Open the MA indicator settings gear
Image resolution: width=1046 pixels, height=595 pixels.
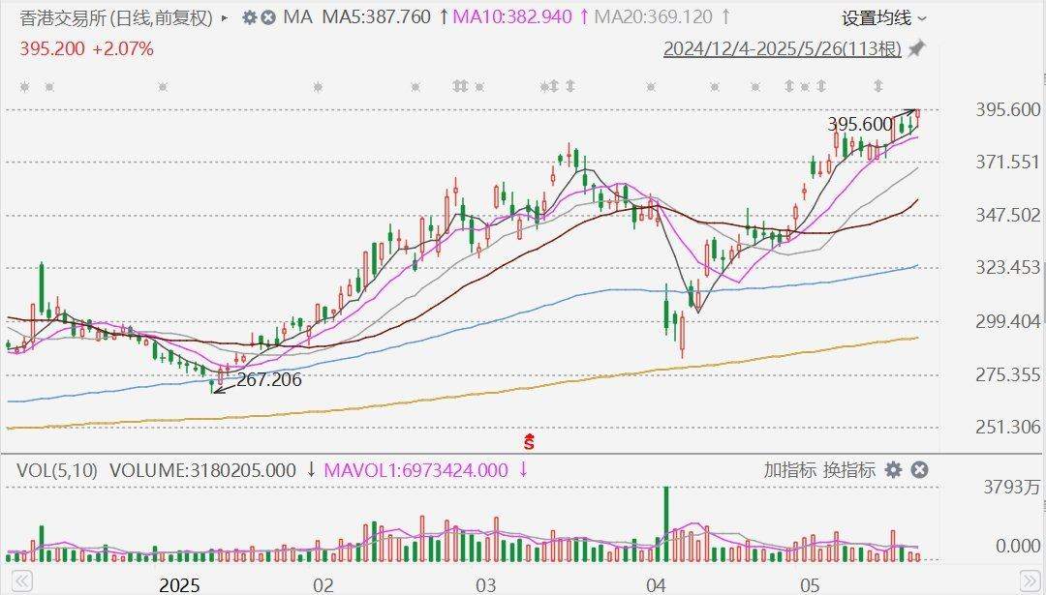coord(249,17)
